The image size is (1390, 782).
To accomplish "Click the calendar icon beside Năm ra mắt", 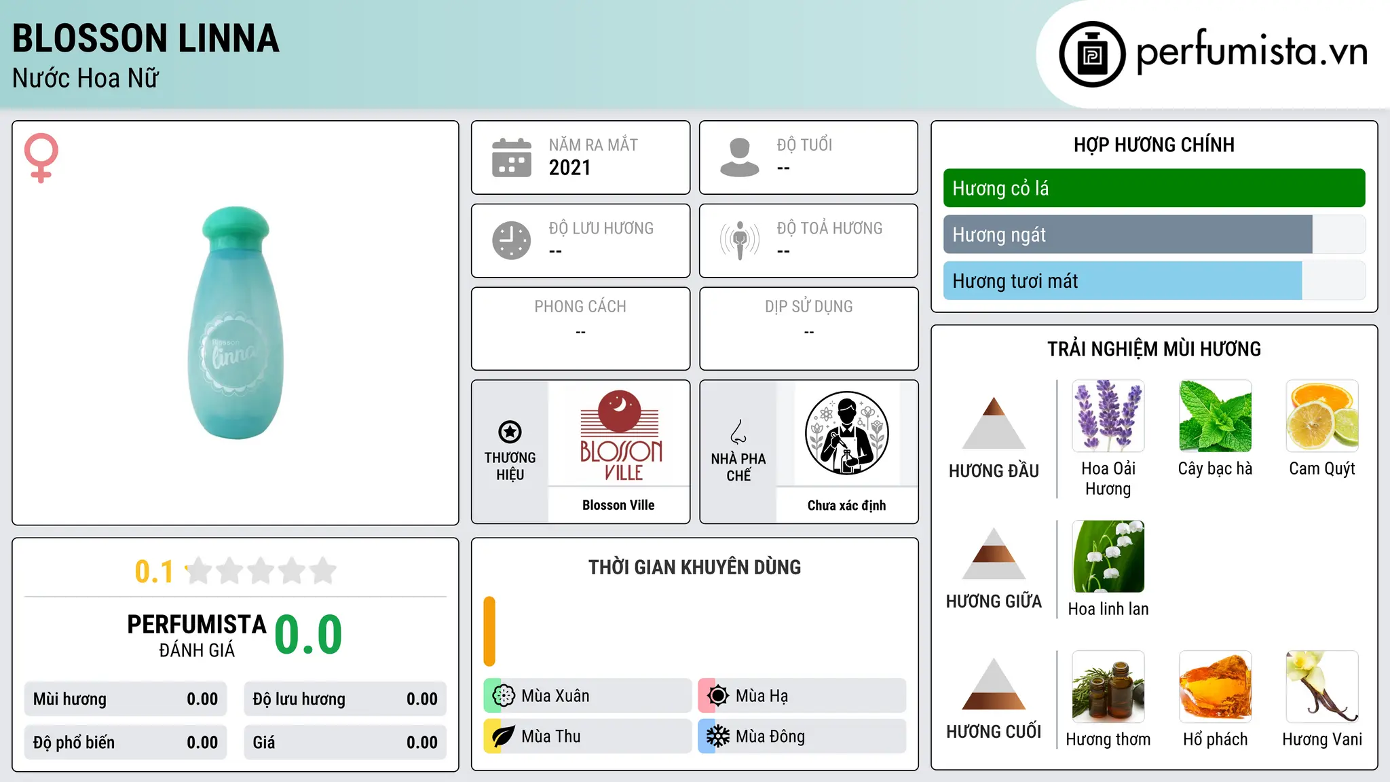I will click(512, 157).
